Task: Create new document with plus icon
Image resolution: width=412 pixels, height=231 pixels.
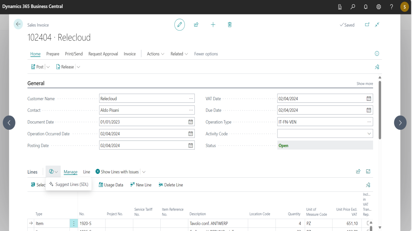Action: (x=213, y=25)
